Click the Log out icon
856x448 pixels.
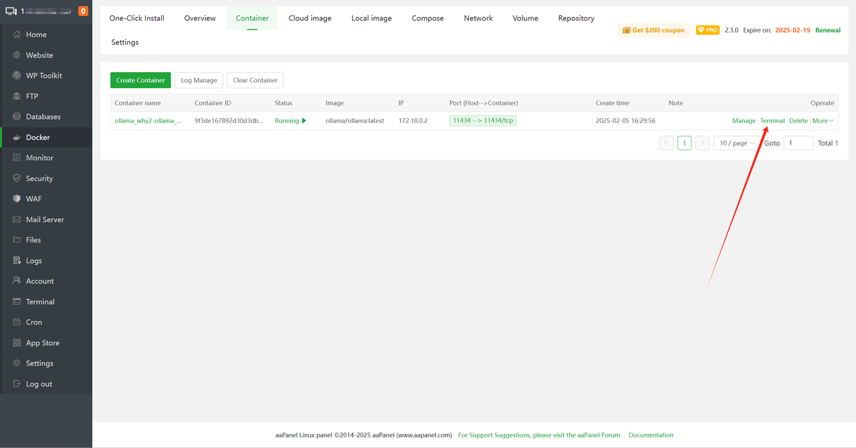click(x=17, y=384)
